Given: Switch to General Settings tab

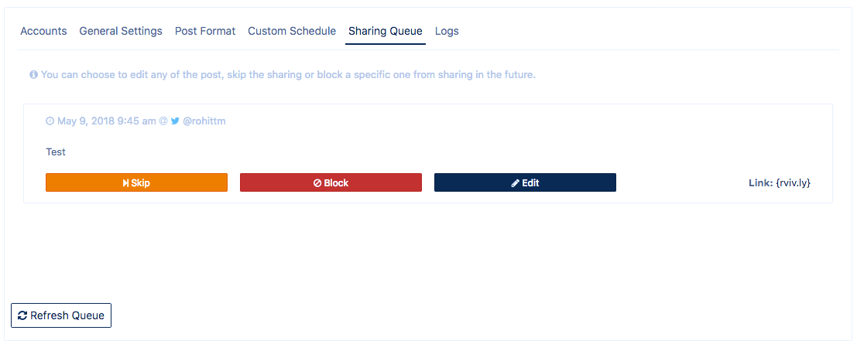Looking at the screenshot, I should tap(121, 31).
